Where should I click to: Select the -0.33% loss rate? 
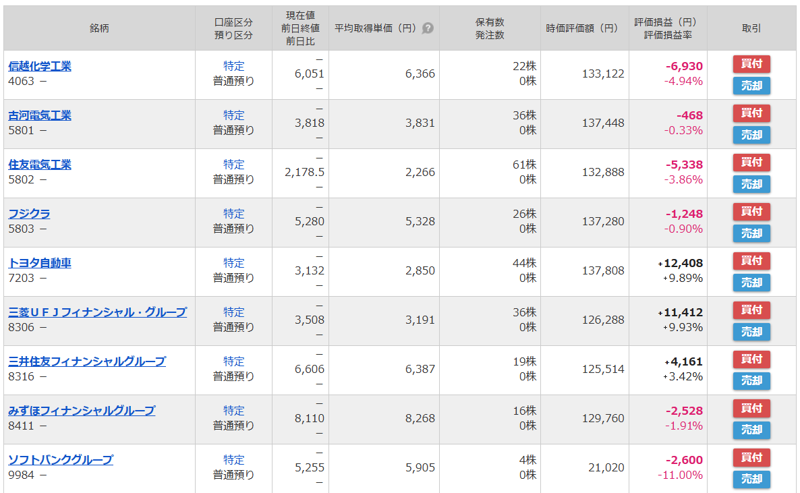click(x=684, y=131)
